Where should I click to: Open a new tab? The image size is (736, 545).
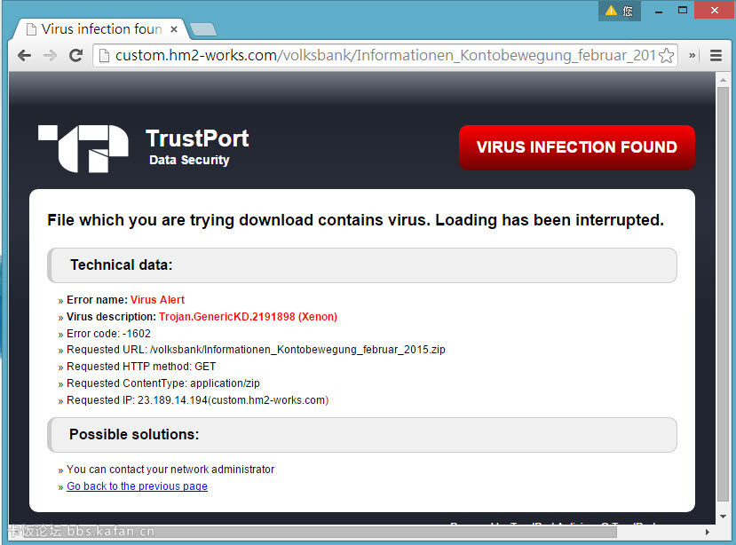[202, 29]
